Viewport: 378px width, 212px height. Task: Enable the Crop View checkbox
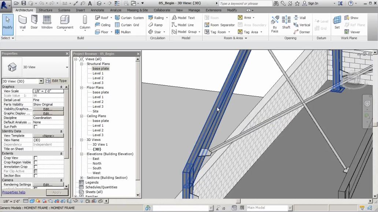[36, 158]
